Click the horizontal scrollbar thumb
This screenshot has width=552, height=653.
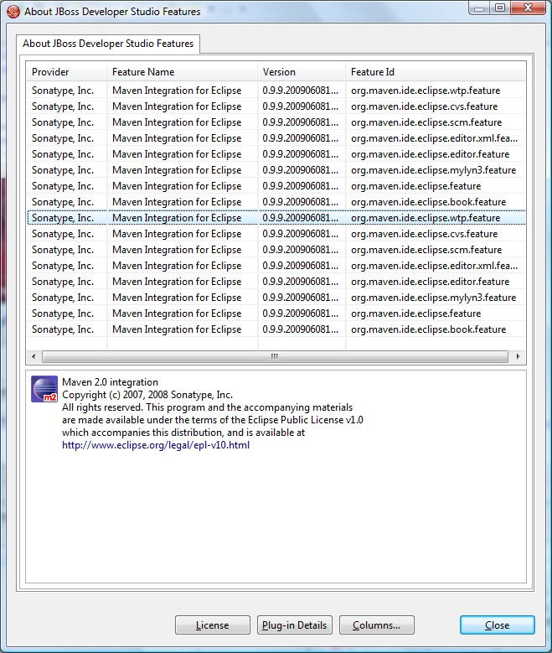coord(275,356)
